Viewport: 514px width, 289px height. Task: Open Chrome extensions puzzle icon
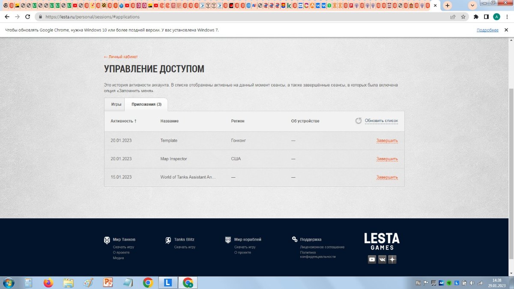pos(476,17)
